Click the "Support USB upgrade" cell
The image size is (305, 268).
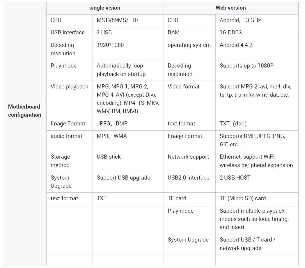tap(123, 178)
